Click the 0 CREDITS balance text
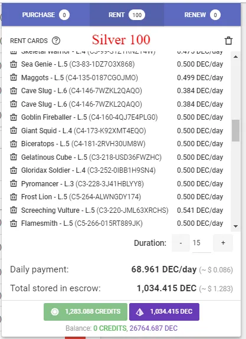246x339 pixels. point(110,328)
